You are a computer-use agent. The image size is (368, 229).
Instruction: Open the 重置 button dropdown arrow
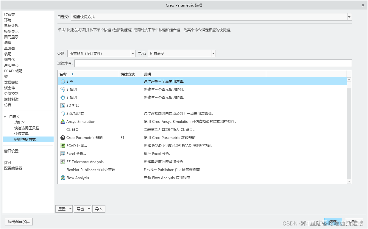70,209
